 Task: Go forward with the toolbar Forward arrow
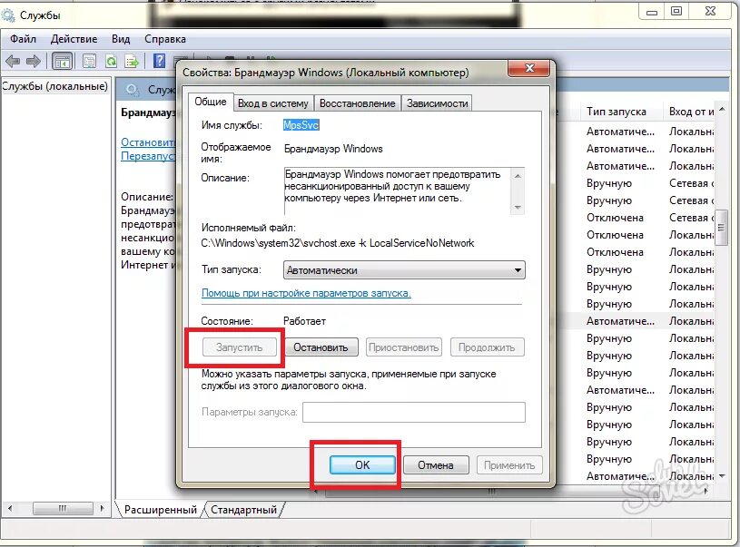(34, 61)
